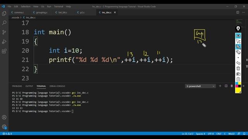Open the Run menu

(x=49, y=7)
